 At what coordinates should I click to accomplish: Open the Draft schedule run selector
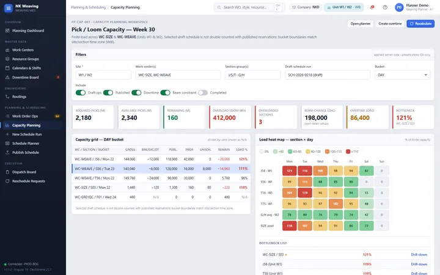[328, 75]
